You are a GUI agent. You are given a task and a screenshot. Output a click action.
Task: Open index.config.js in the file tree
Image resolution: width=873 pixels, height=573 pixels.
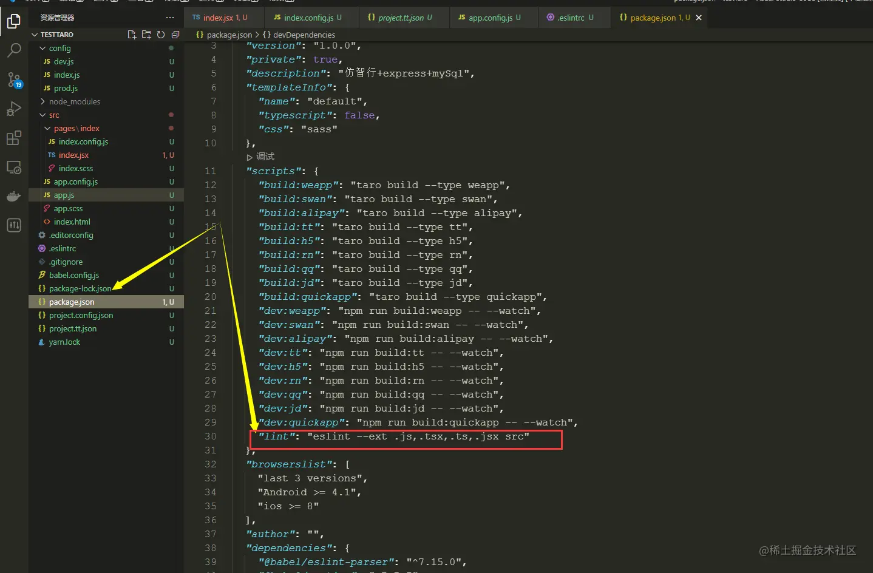pos(106,141)
